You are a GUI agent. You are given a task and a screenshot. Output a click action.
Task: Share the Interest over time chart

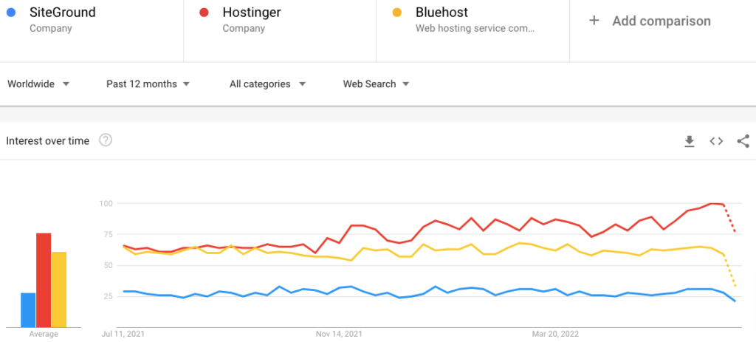point(743,141)
